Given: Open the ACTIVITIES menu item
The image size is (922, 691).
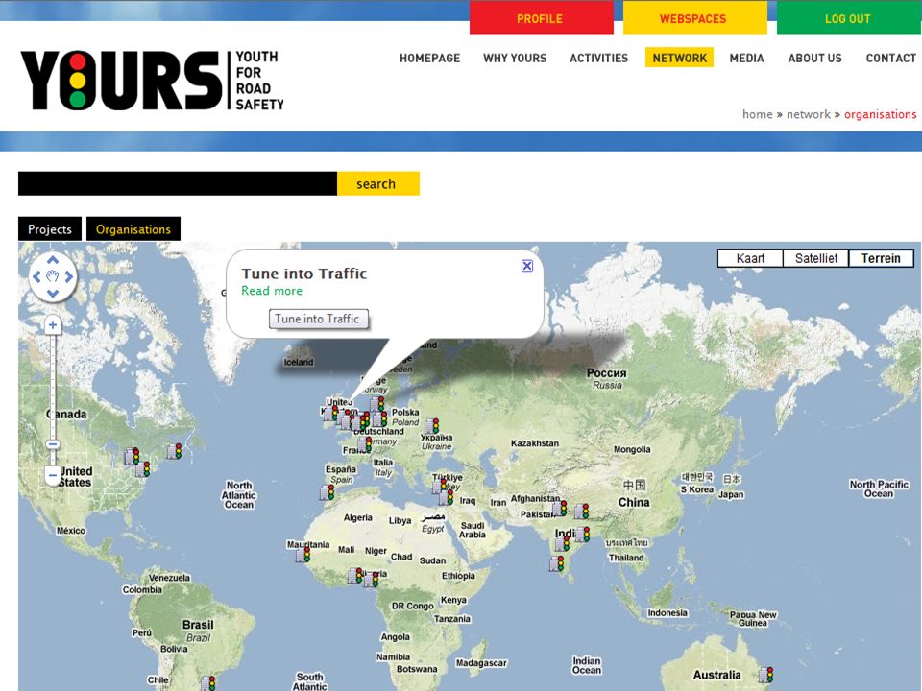Looking at the screenshot, I should tap(598, 59).
